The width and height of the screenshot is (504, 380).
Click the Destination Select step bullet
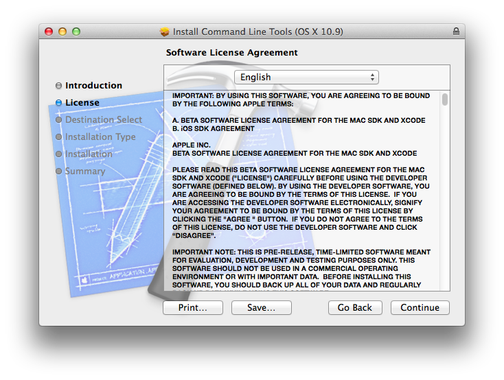point(58,120)
